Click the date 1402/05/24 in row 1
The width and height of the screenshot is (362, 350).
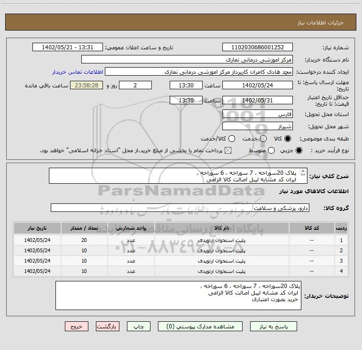(37, 240)
